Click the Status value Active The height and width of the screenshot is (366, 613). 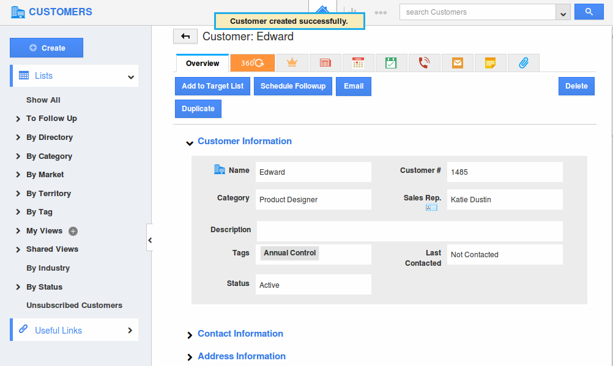313,285
